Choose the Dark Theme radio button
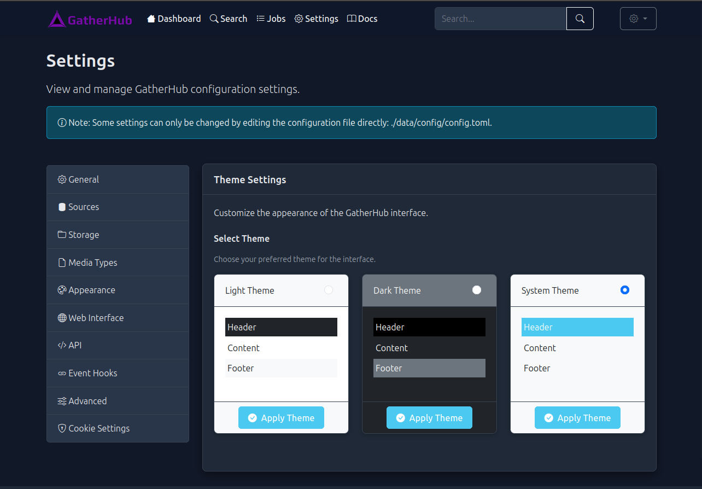The width and height of the screenshot is (702, 489). 476,290
